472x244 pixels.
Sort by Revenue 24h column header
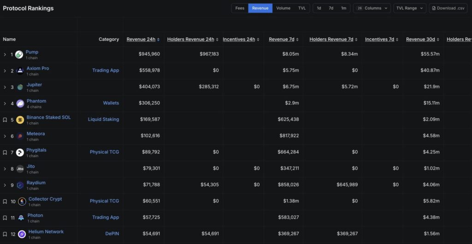[x=141, y=39]
